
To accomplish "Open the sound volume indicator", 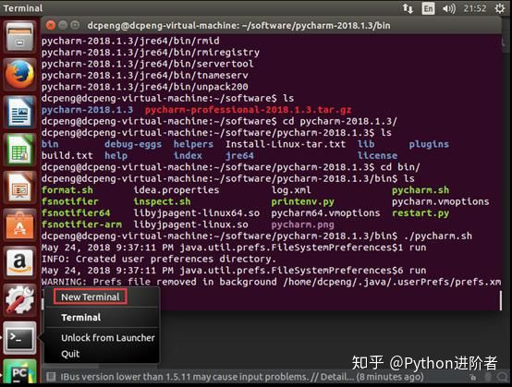I will 448,8.
